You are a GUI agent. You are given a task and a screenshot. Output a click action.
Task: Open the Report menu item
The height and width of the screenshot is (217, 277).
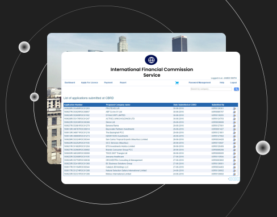123,82
